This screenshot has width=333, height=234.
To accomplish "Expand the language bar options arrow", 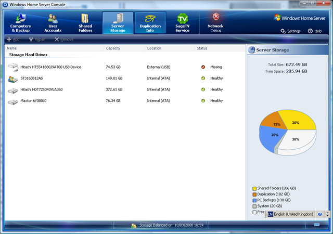I will coord(327,214).
